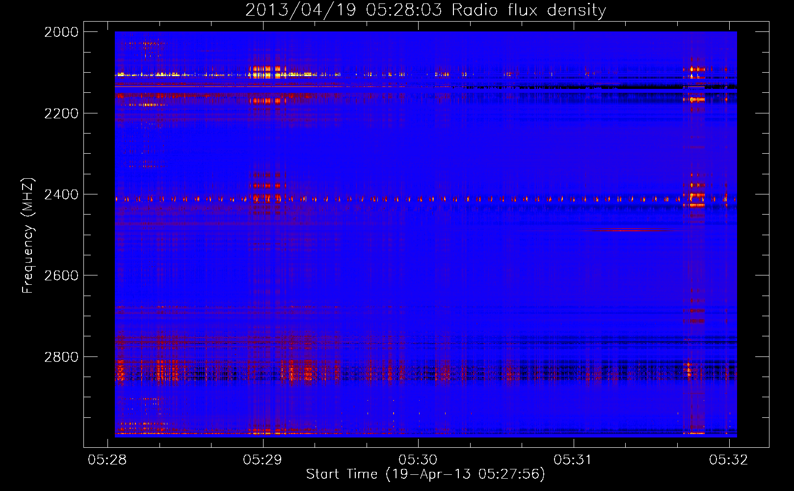Select the 2400 frequency tick label
794x491 pixels.
61,194
